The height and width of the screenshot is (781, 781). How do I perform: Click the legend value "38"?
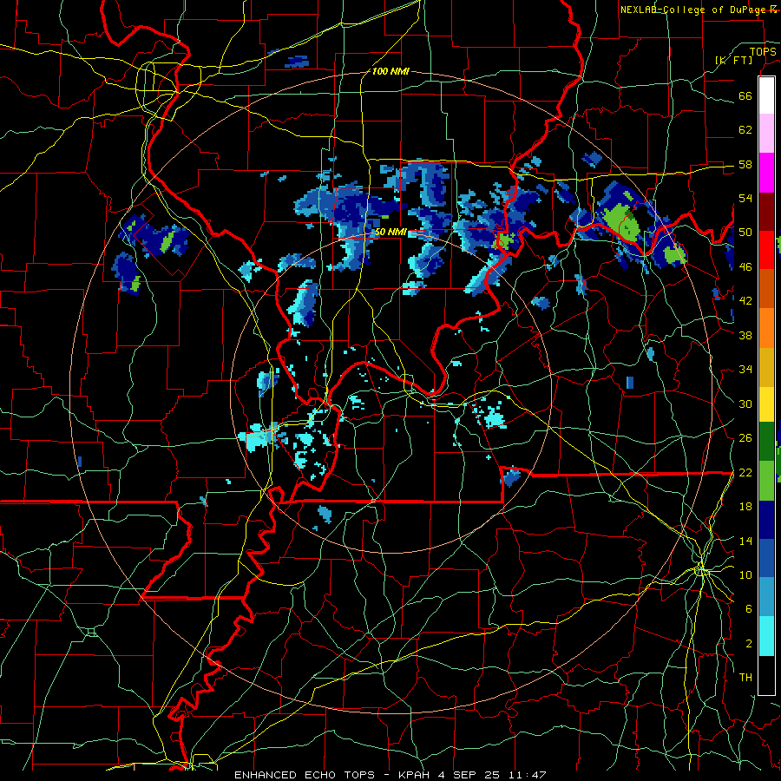click(745, 335)
